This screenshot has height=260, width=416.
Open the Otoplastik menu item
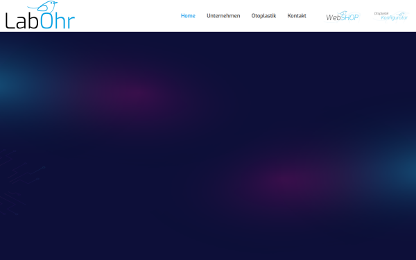coord(263,16)
